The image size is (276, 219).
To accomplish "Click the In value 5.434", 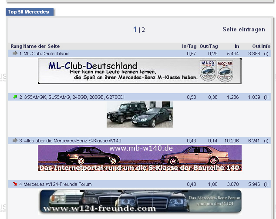I will point(233,54).
